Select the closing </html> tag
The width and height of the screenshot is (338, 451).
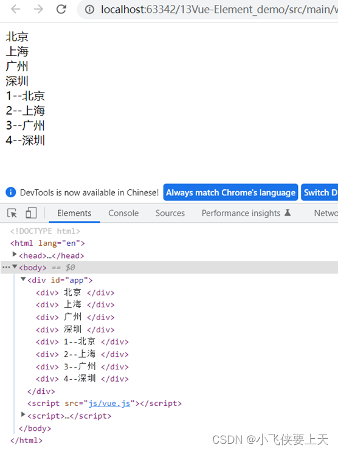point(26,441)
